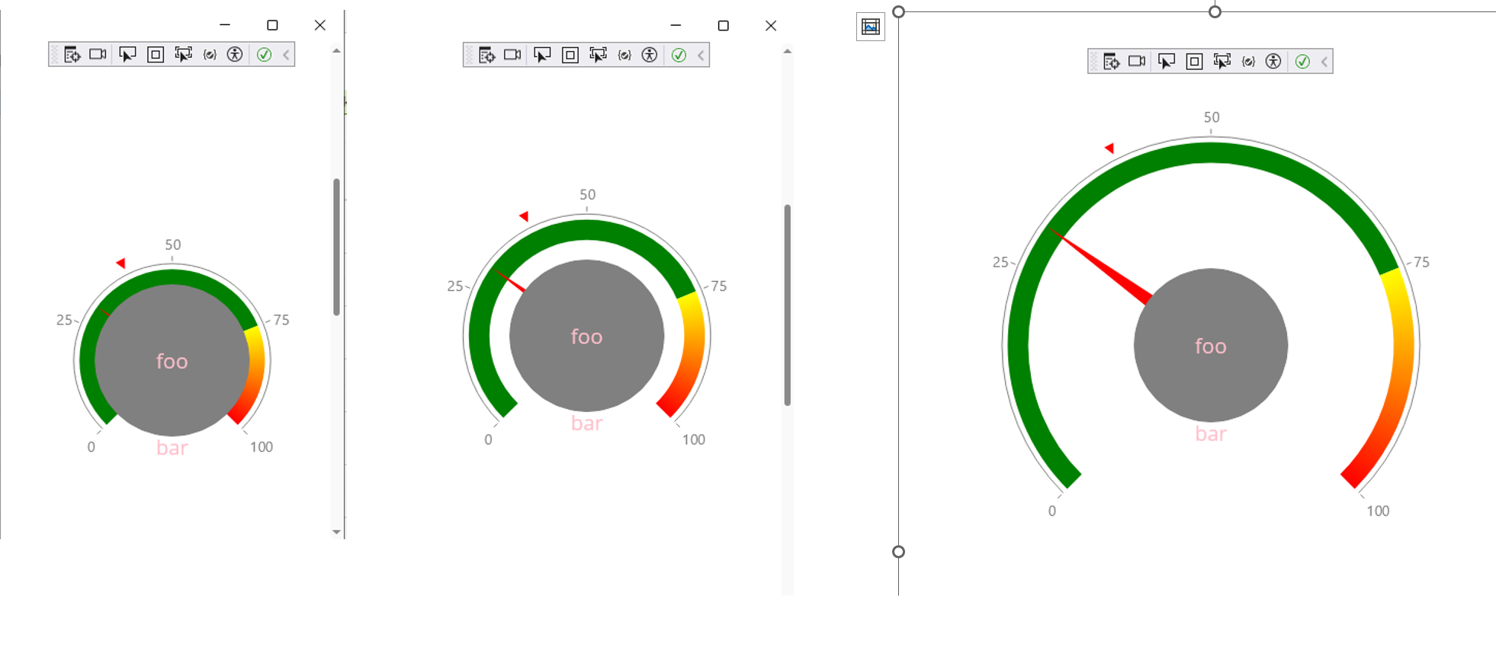Open Live Visual Tree in smallest gauge window
The image size is (1496, 658).
72,55
